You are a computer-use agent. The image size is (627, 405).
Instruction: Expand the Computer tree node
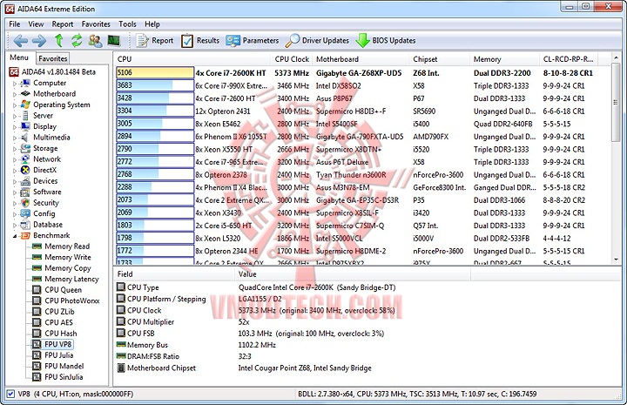click(x=15, y=84)
